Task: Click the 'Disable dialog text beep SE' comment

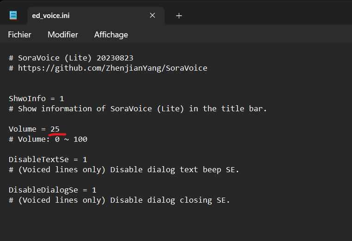Action: pos(124,169)
